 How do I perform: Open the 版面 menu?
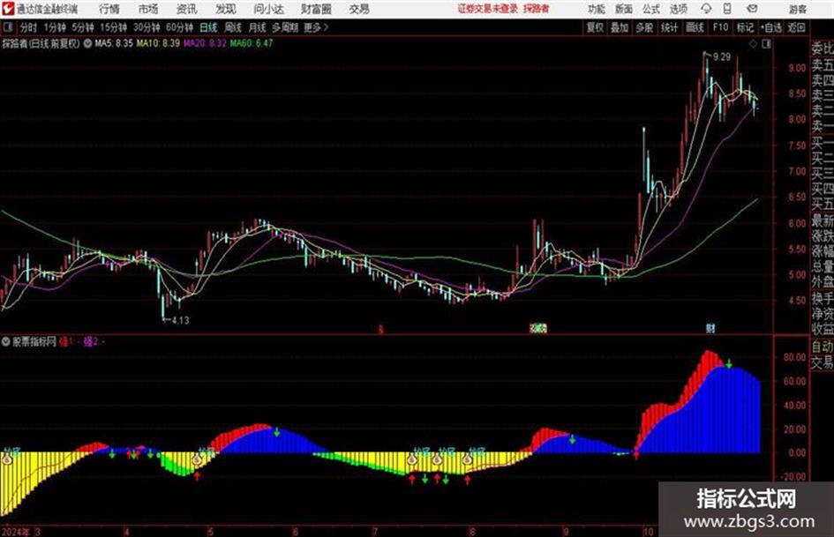(623, 9)
